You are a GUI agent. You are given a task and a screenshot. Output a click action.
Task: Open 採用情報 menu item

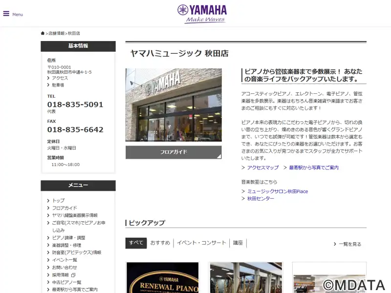pyautogui.click(x=60, y=275)
